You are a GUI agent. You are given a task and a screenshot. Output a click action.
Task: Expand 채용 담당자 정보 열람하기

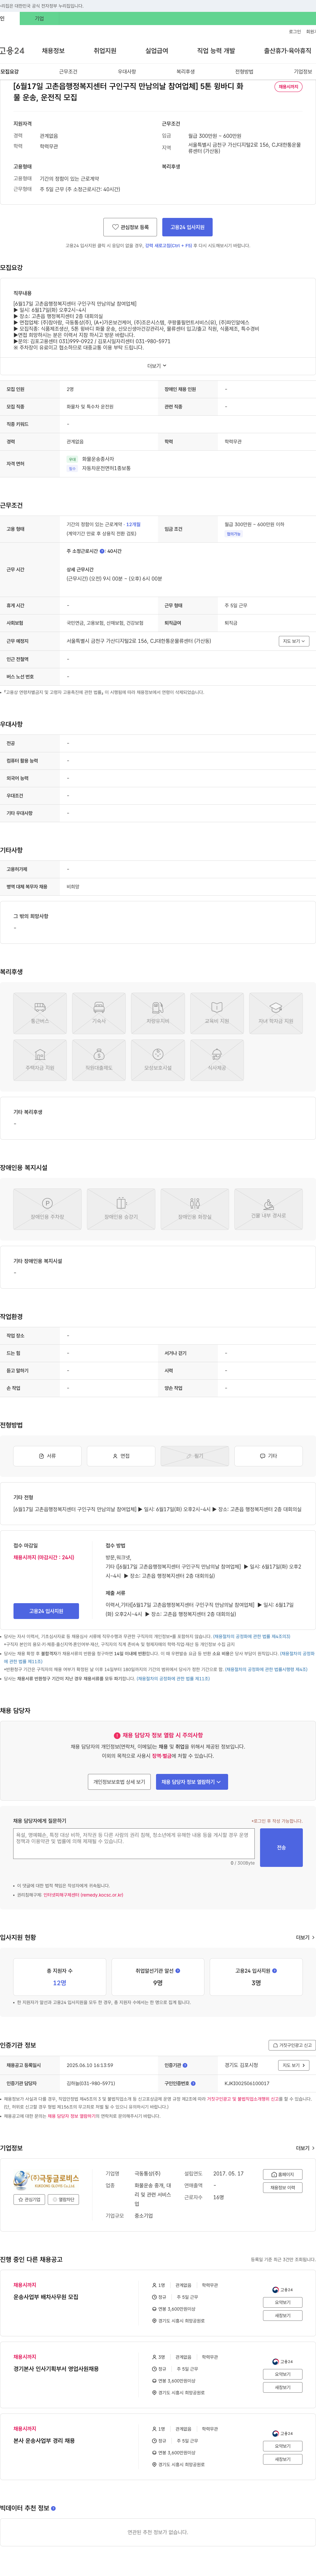coord(192,1782)
